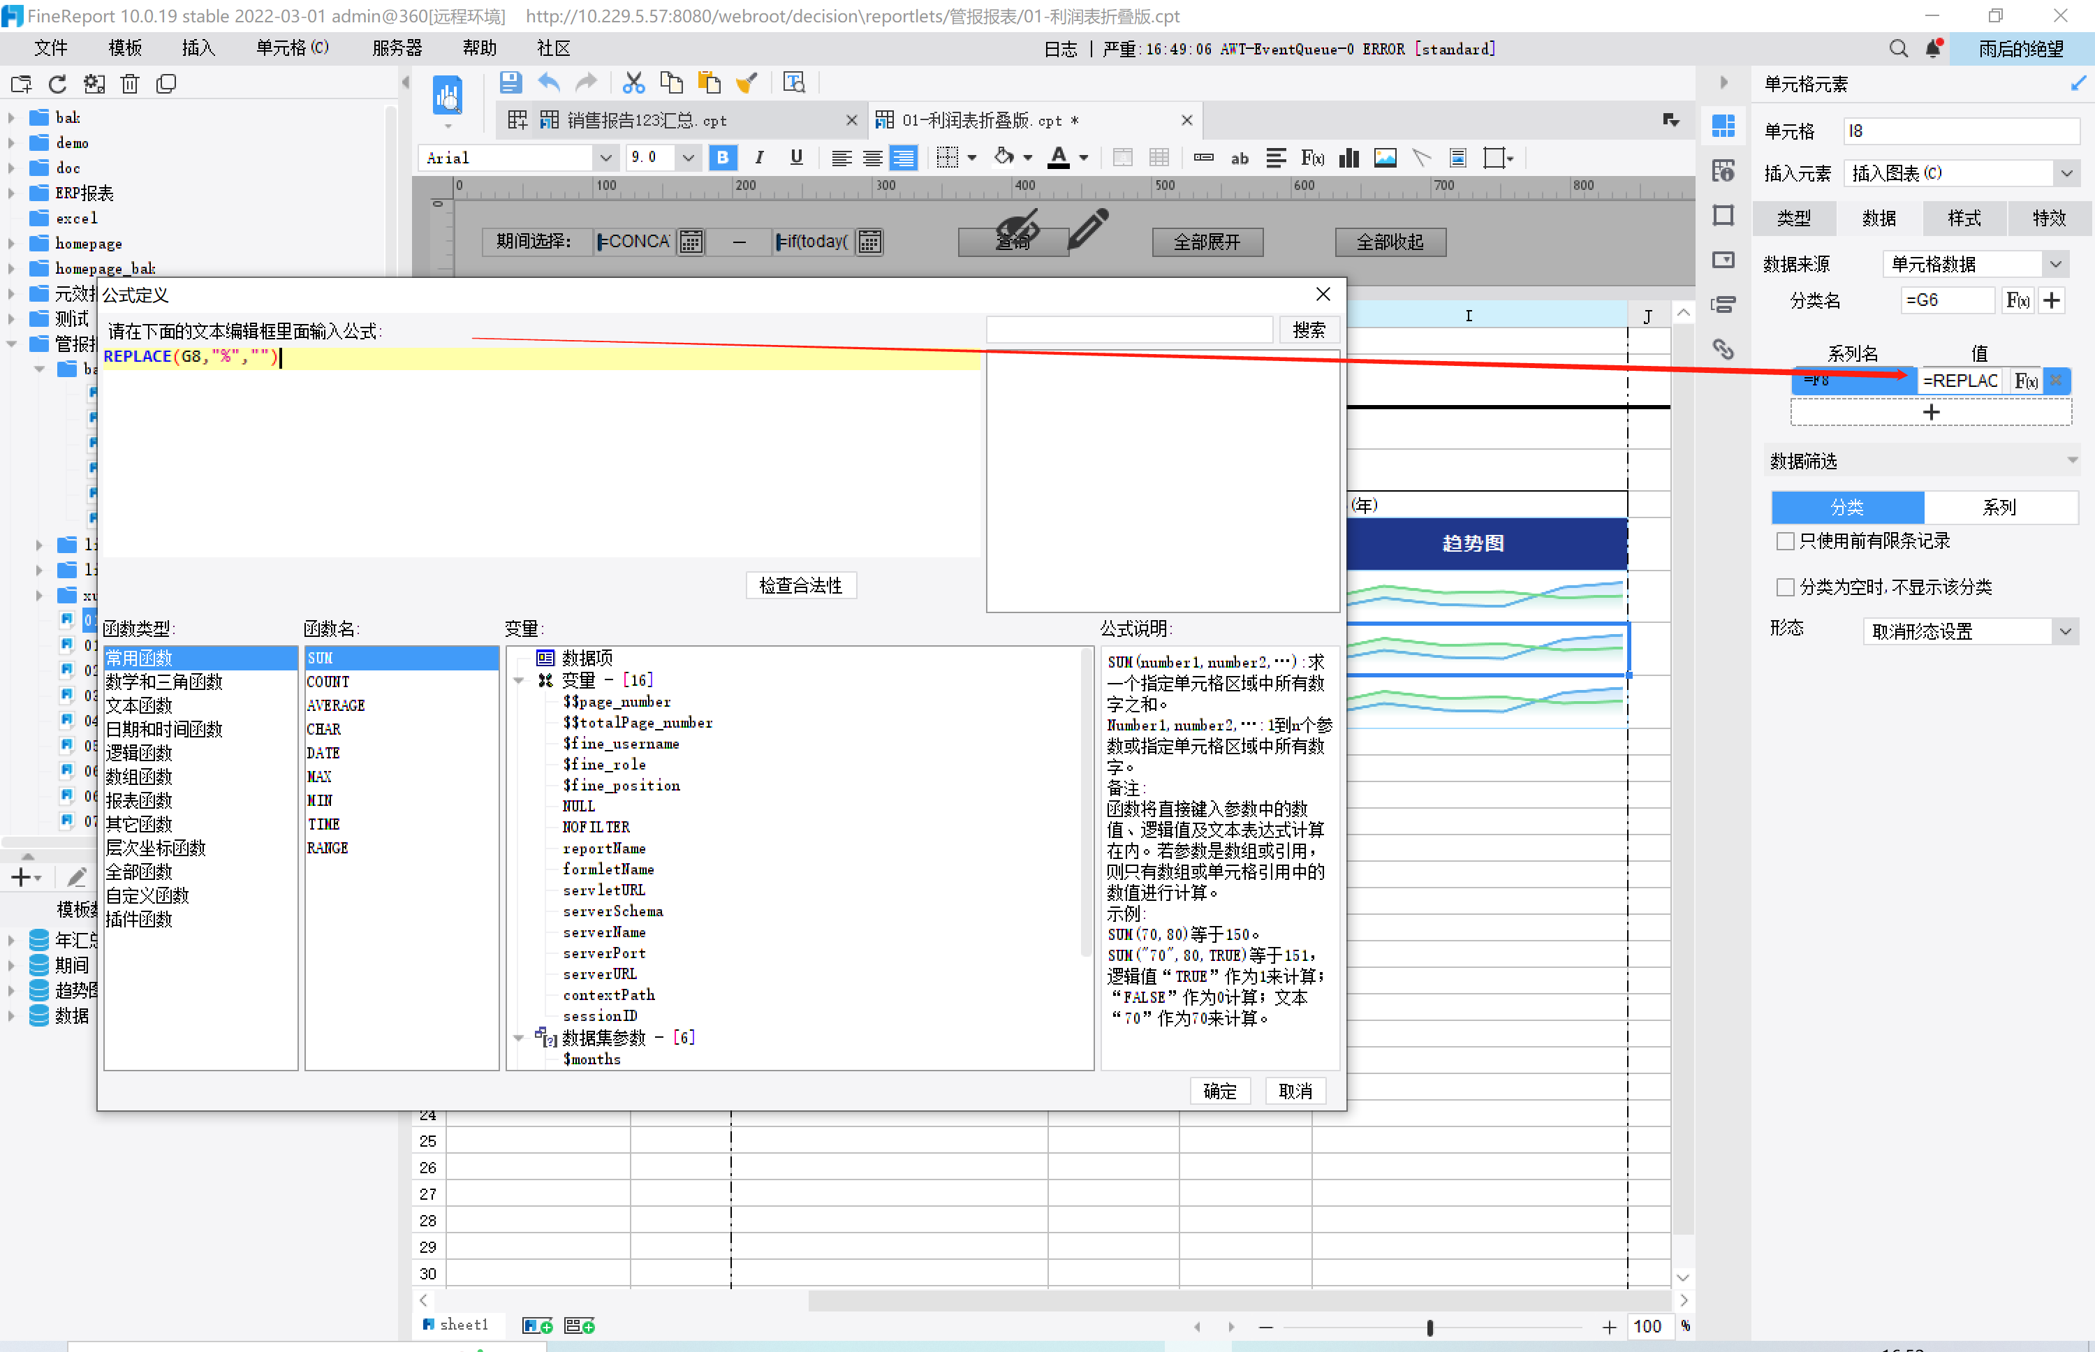Align cell text right
The height and width of the screenshot is (1352, 2095).
[x=903, y=158]
